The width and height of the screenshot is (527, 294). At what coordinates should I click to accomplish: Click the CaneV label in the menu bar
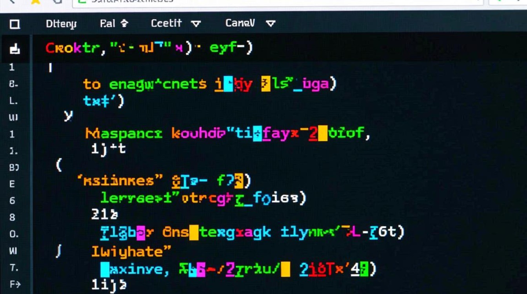[x=240, y=24]
